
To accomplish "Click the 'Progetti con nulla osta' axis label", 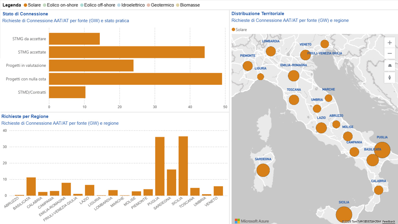I will (x=26, y=79).
